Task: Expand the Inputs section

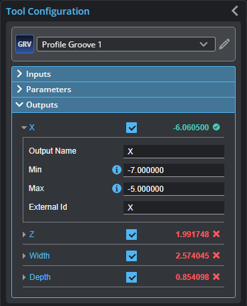Action: tap(123, 74)
